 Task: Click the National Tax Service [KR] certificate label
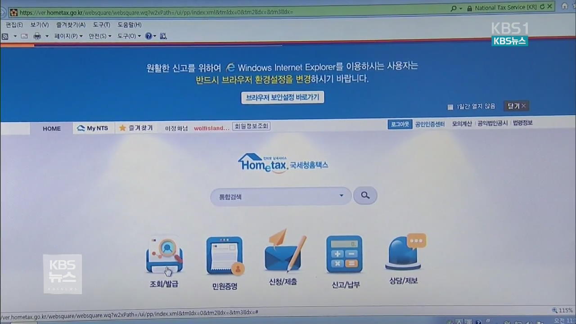tap(506, 8)
